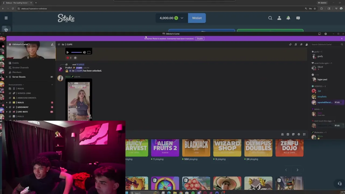The height and width of the screenshot is (194, 345).
Task: Play the video attachment in CLIPS
Action: click(68, 52)
